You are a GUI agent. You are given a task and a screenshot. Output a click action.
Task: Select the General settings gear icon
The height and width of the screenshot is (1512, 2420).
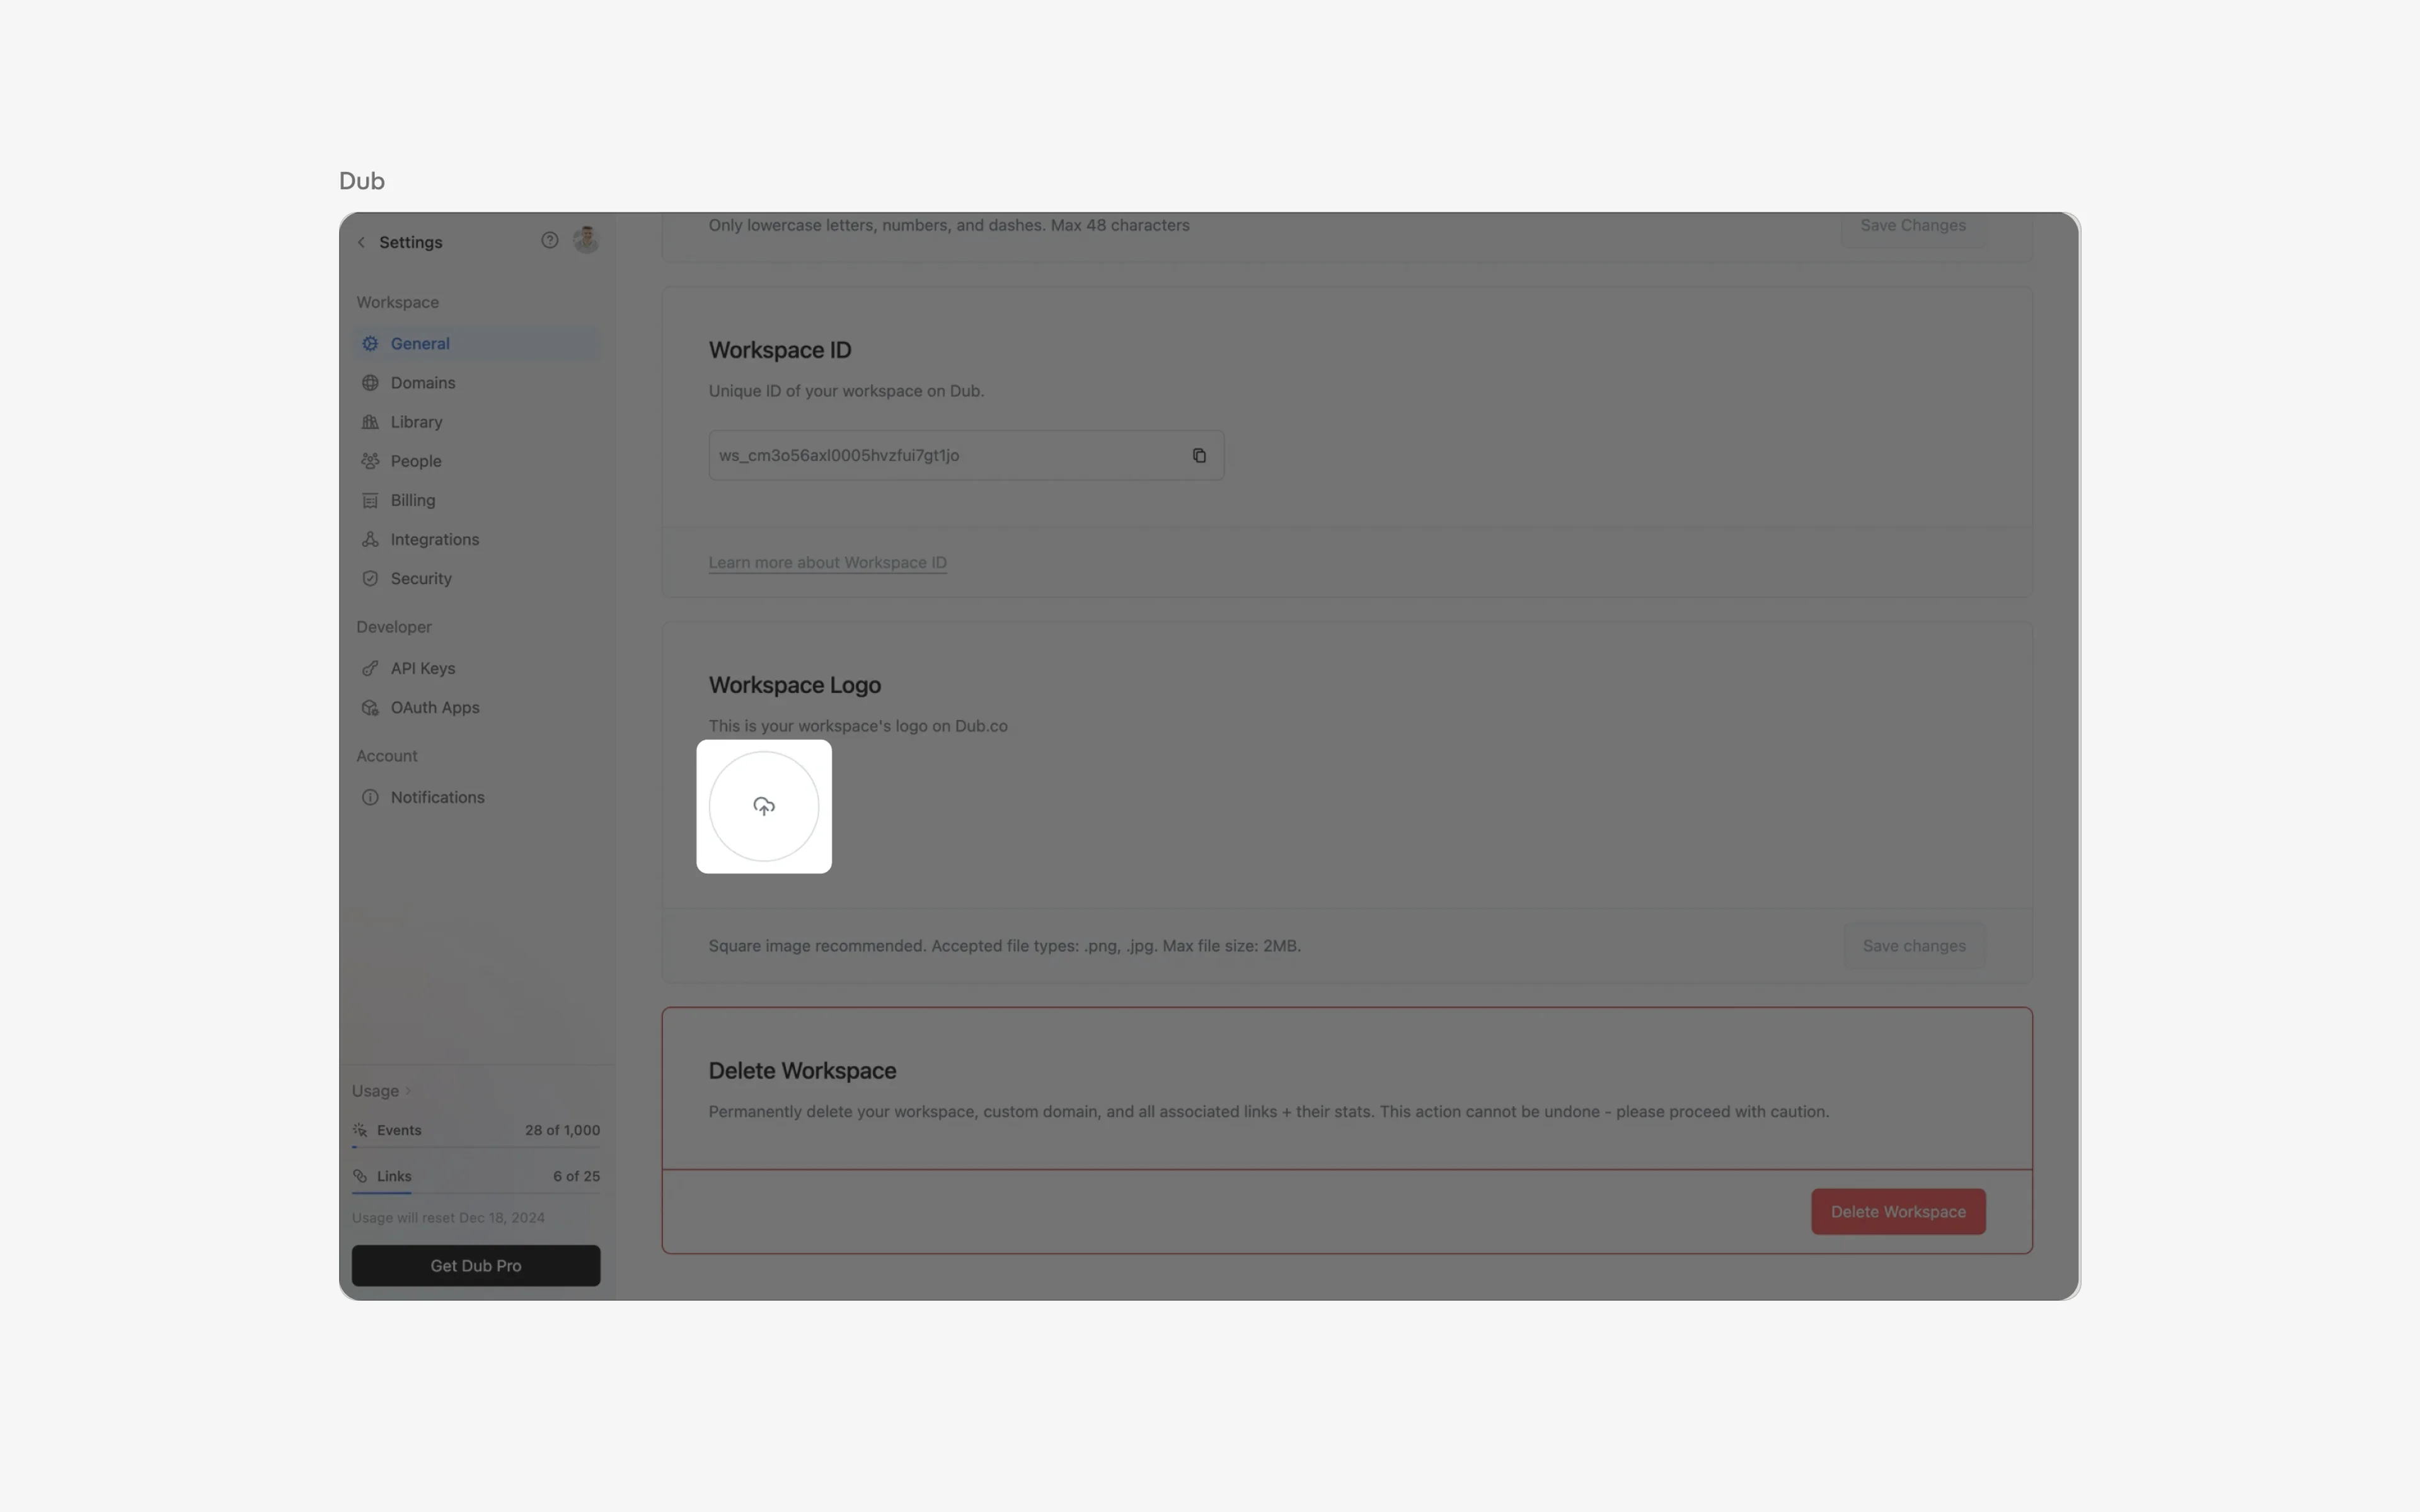[369, 343]
